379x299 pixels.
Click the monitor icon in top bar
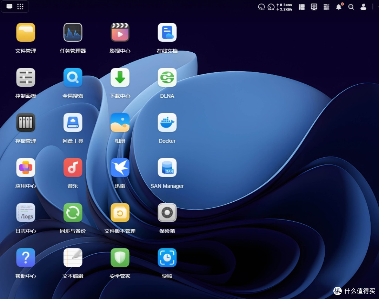314,7
